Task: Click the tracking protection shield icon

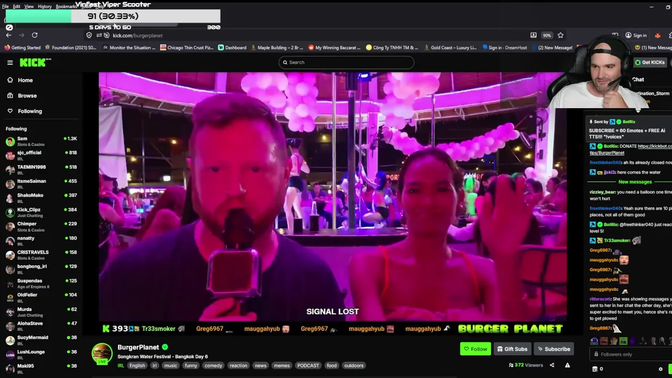Action: pos(89,35)
